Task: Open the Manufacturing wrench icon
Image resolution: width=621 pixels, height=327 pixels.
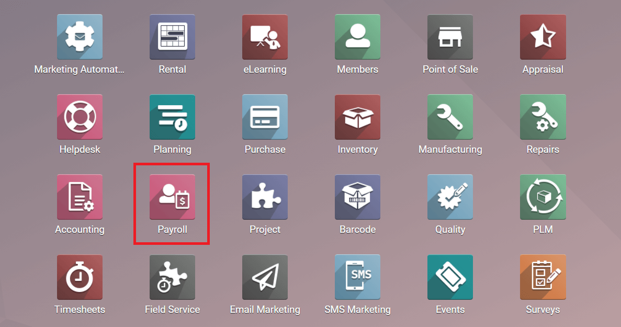Action: click(450, 117)
